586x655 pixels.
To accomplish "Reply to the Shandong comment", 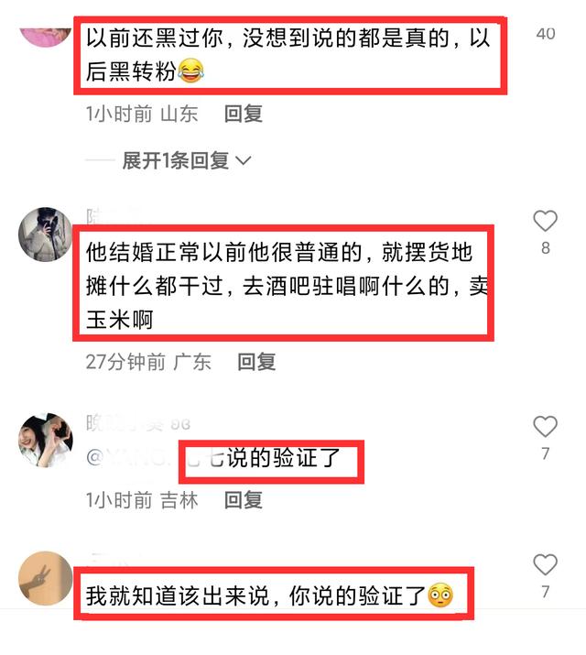I will click(244, 114).
